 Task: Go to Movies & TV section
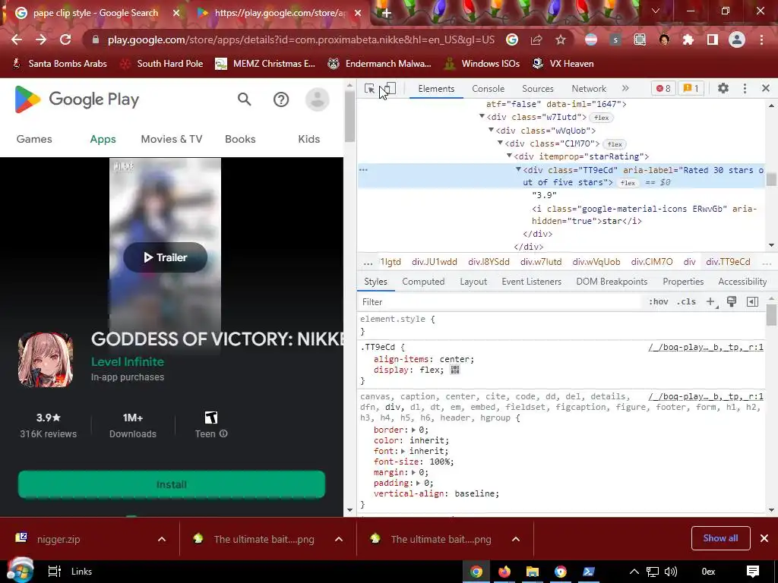coord(172,140)
